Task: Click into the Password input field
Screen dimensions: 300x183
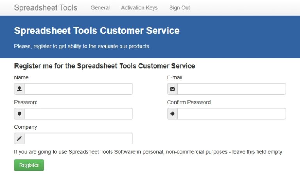Action: 79,114
